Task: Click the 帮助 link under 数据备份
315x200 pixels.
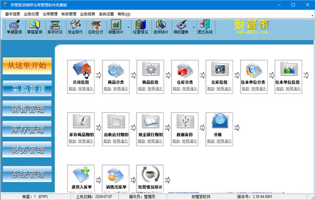Action: click(x=176, y=141)
